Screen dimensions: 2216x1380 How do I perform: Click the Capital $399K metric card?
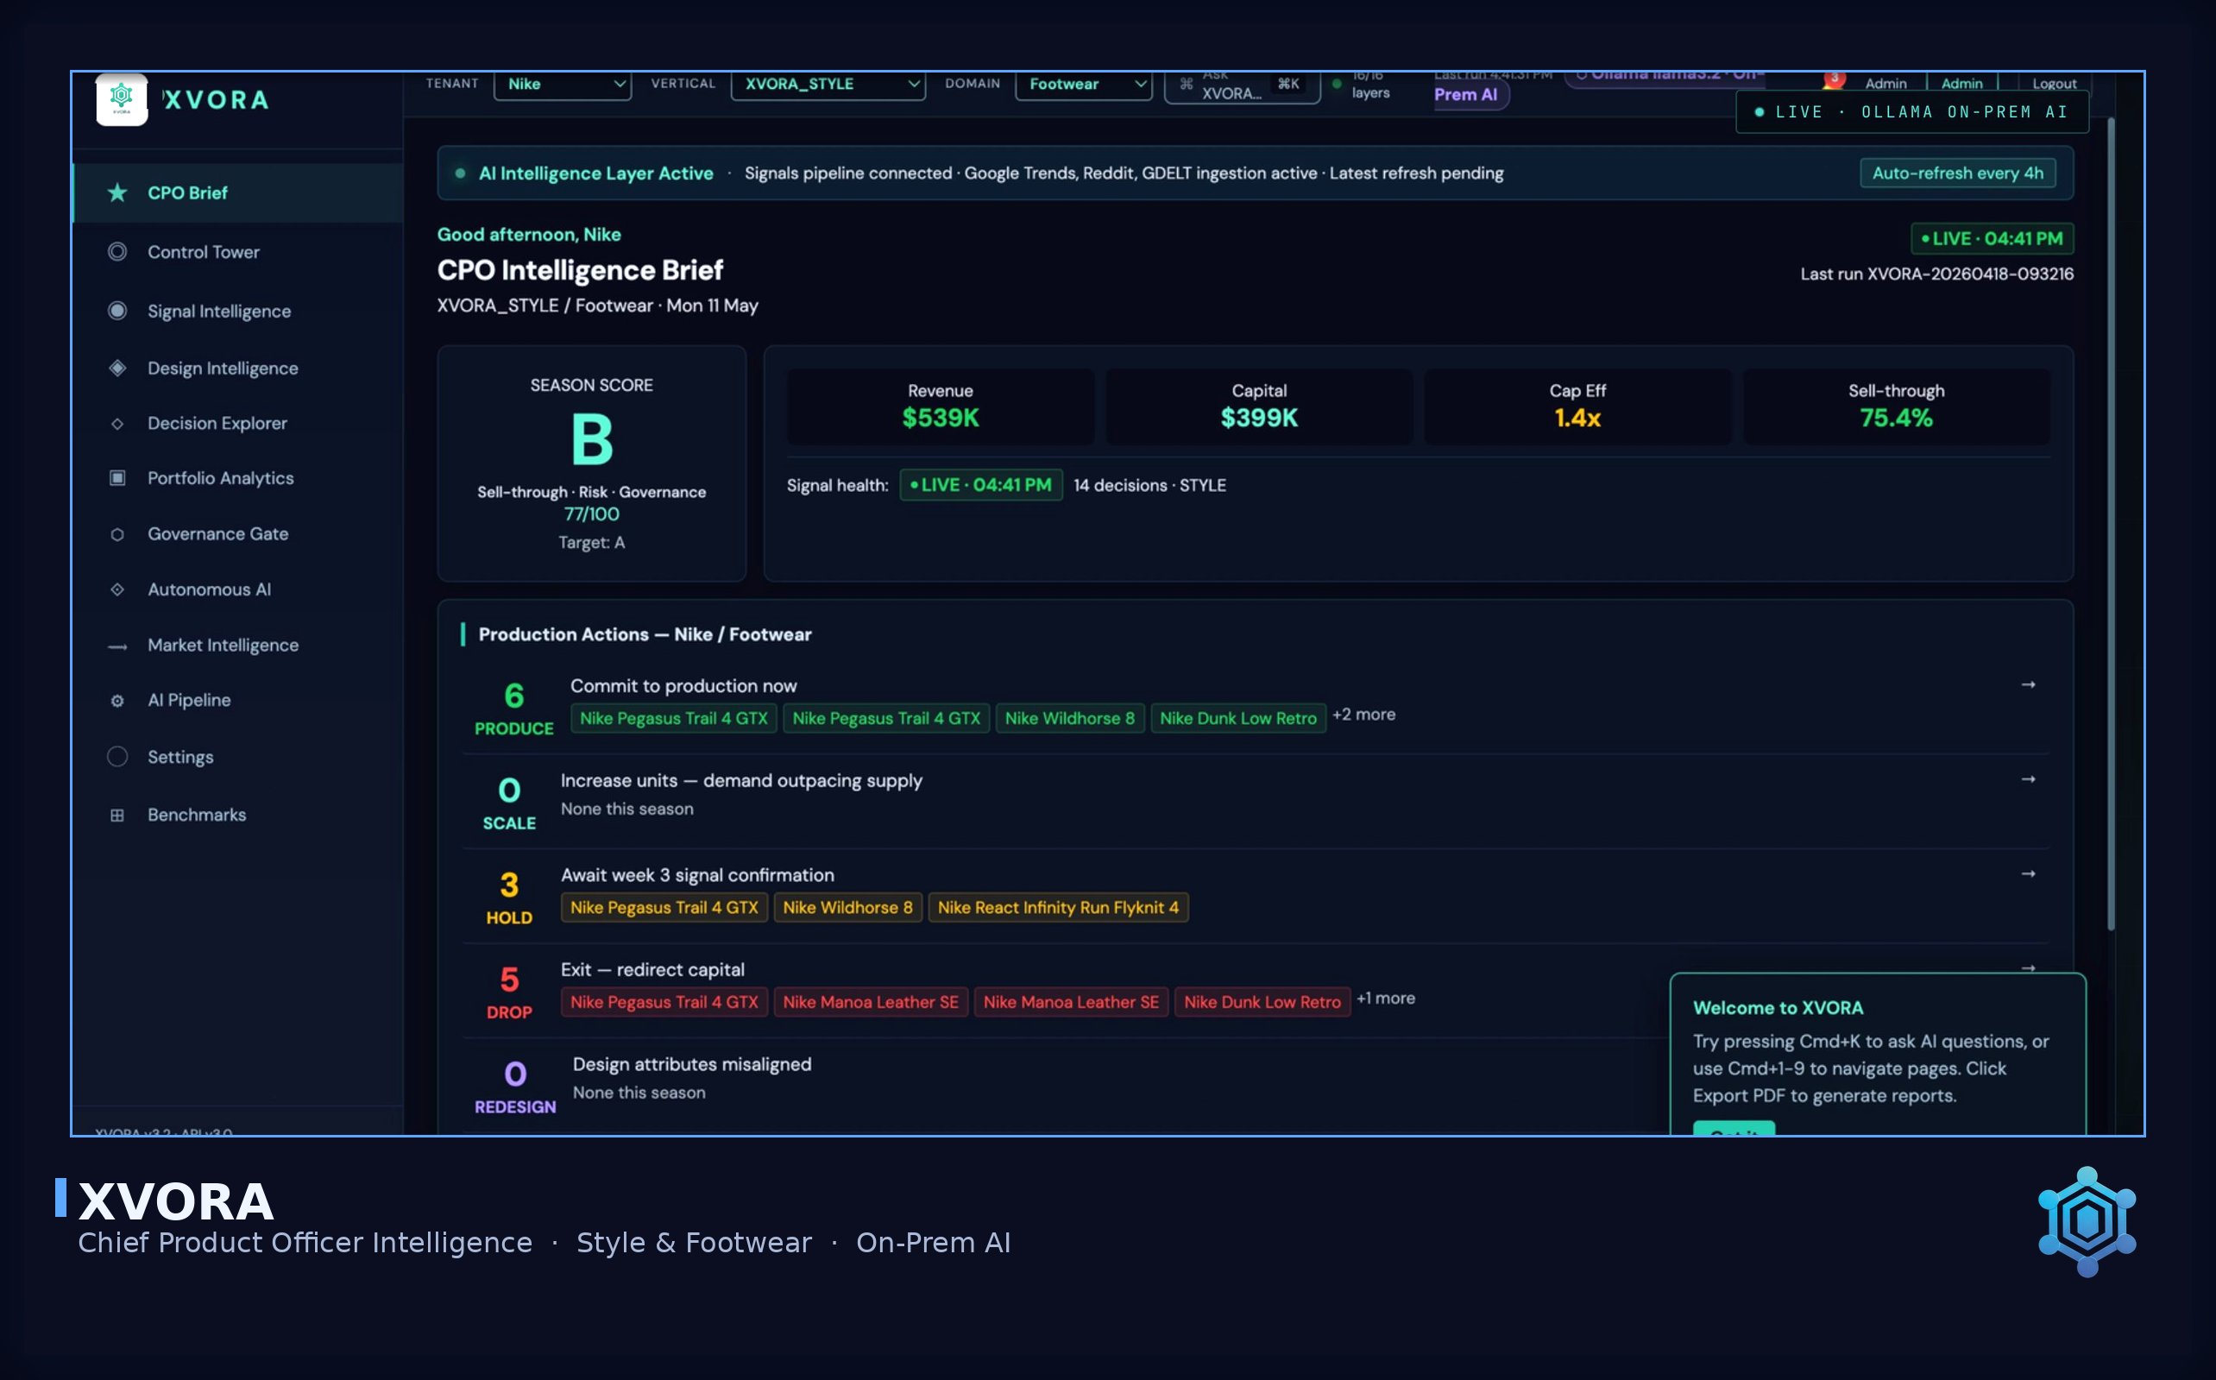[1259, 406]
